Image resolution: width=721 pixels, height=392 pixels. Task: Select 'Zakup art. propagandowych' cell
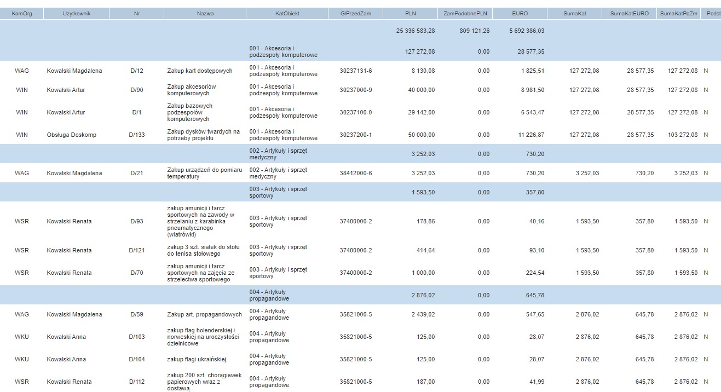tap(204, 314)
